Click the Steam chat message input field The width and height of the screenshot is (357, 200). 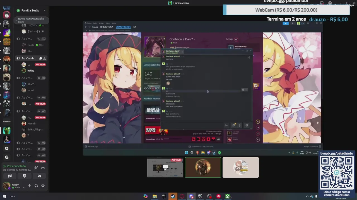[192, 125]
